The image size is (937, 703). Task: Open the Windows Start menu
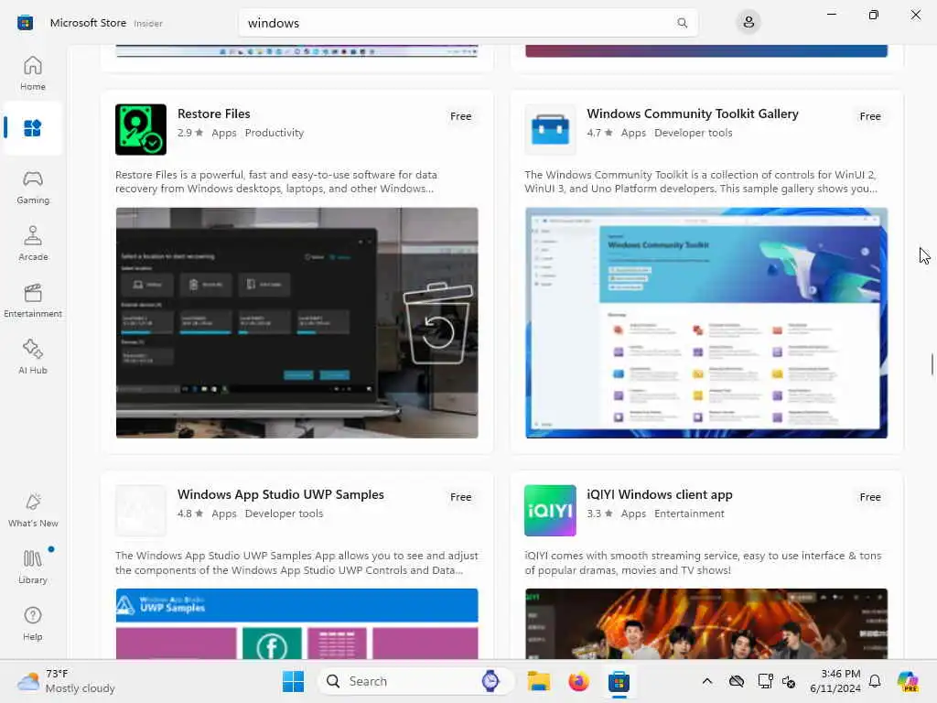pos(293,681)
